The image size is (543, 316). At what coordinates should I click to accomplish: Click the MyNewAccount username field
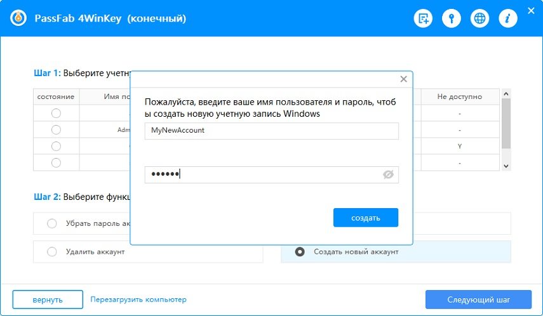[271, 131]
